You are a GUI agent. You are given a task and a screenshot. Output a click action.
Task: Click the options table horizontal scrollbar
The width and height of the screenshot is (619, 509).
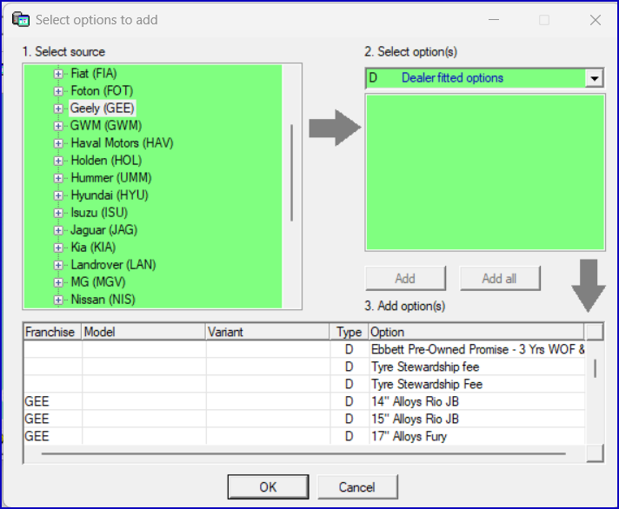click(x=303, y=453)
